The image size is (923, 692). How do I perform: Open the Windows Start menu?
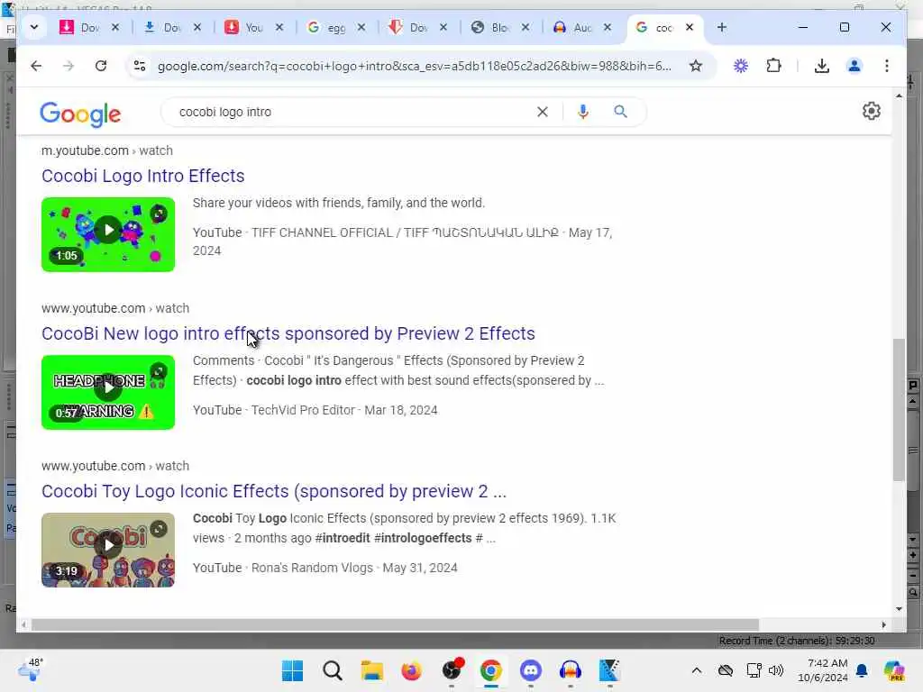(x=293, y=670)
